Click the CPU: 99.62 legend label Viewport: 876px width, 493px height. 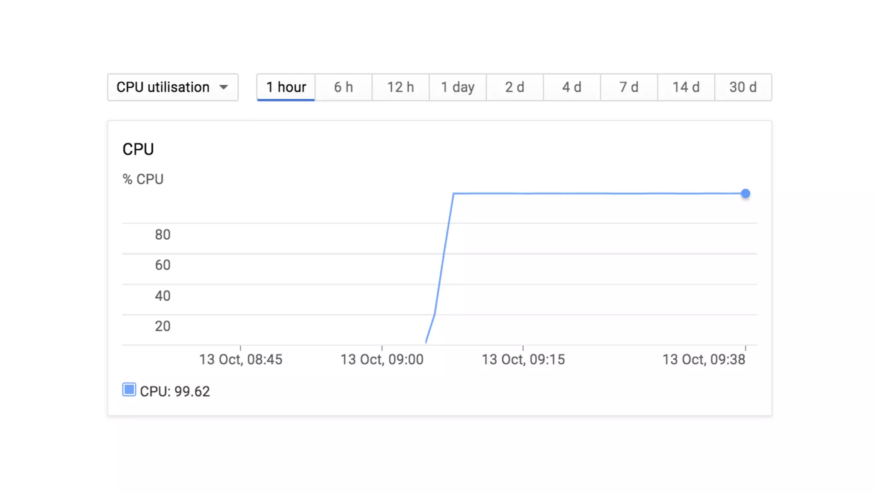175,392
